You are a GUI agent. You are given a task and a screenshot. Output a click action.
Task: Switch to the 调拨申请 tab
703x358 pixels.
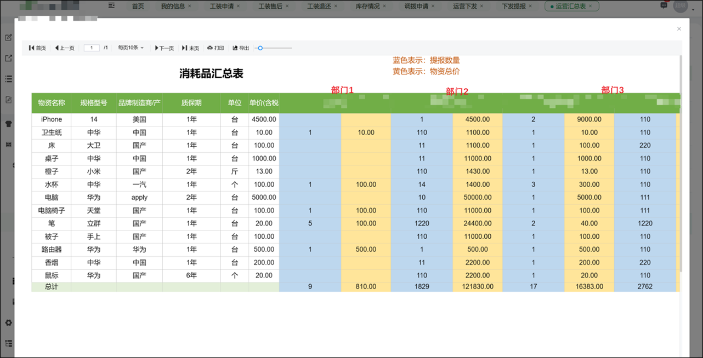point(417,6)
